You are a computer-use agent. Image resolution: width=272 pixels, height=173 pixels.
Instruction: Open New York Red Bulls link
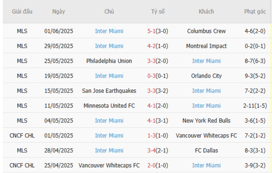[206, 121]
